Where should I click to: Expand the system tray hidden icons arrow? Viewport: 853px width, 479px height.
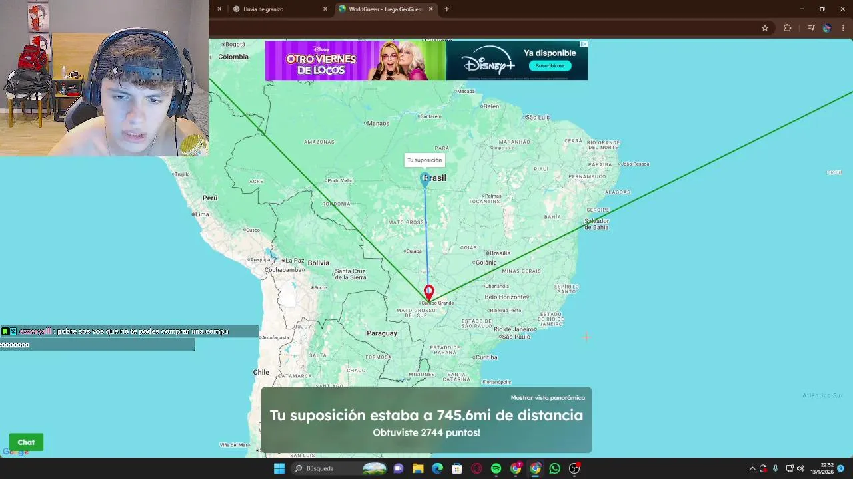click(x=752, y=468)
